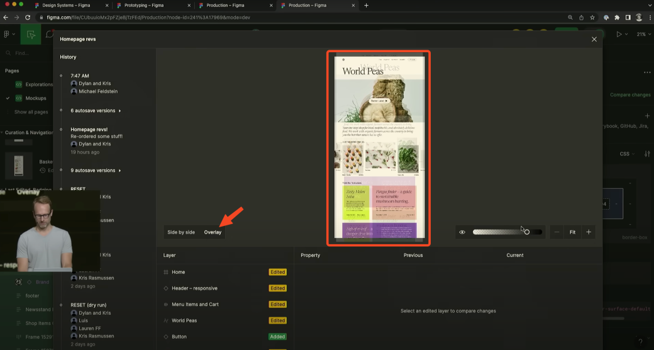Toggle the overlay visibility eye icon

click(462, 232)
